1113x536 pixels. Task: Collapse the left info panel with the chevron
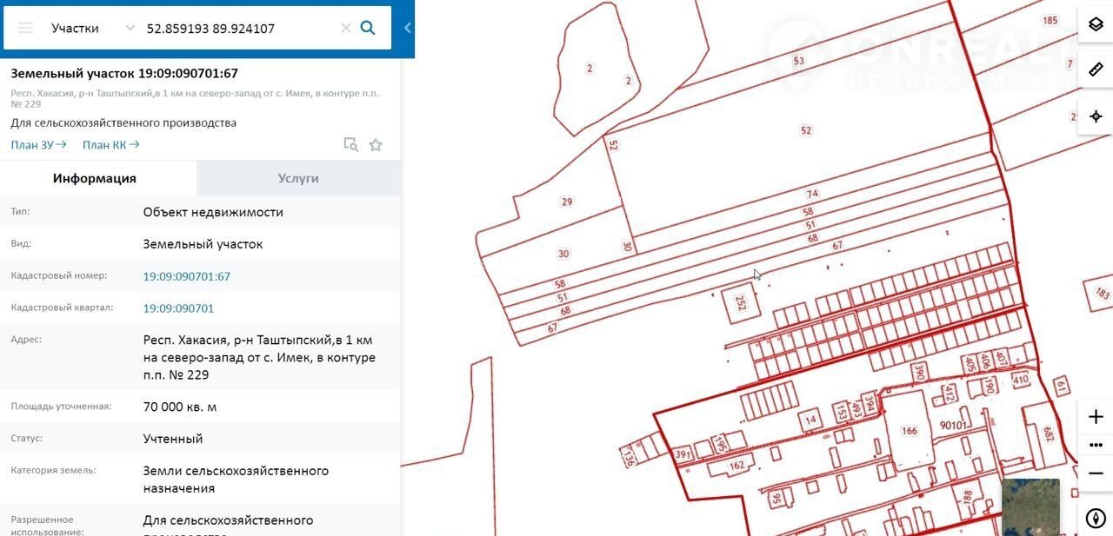(x=407, y=28)
